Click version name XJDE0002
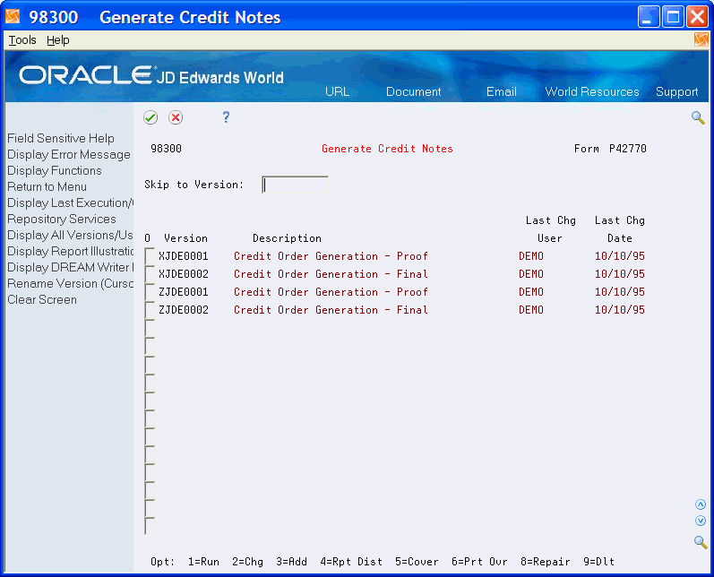The height and width of the screenshot is (577, 714). coord(184,273)
